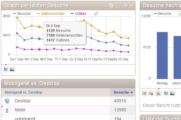Click the Montag axis label

pyautogui.click(x=162, y=83)
